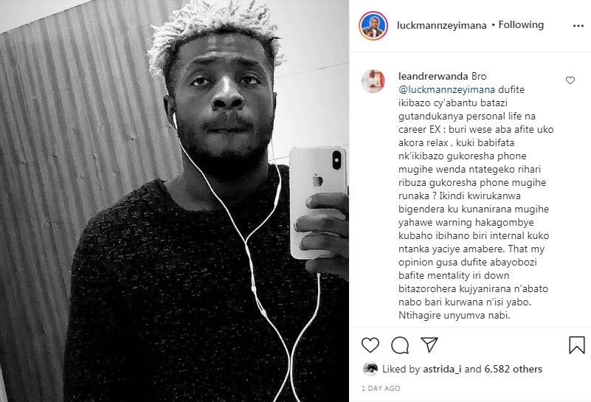Screen dimensions: 591x402
Task: Open the astrida_i liker profile link
Action: (x=442, y=370)
